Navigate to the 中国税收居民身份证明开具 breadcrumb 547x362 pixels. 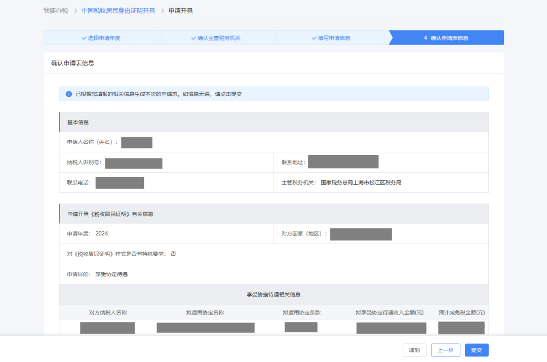pos(119,11)
